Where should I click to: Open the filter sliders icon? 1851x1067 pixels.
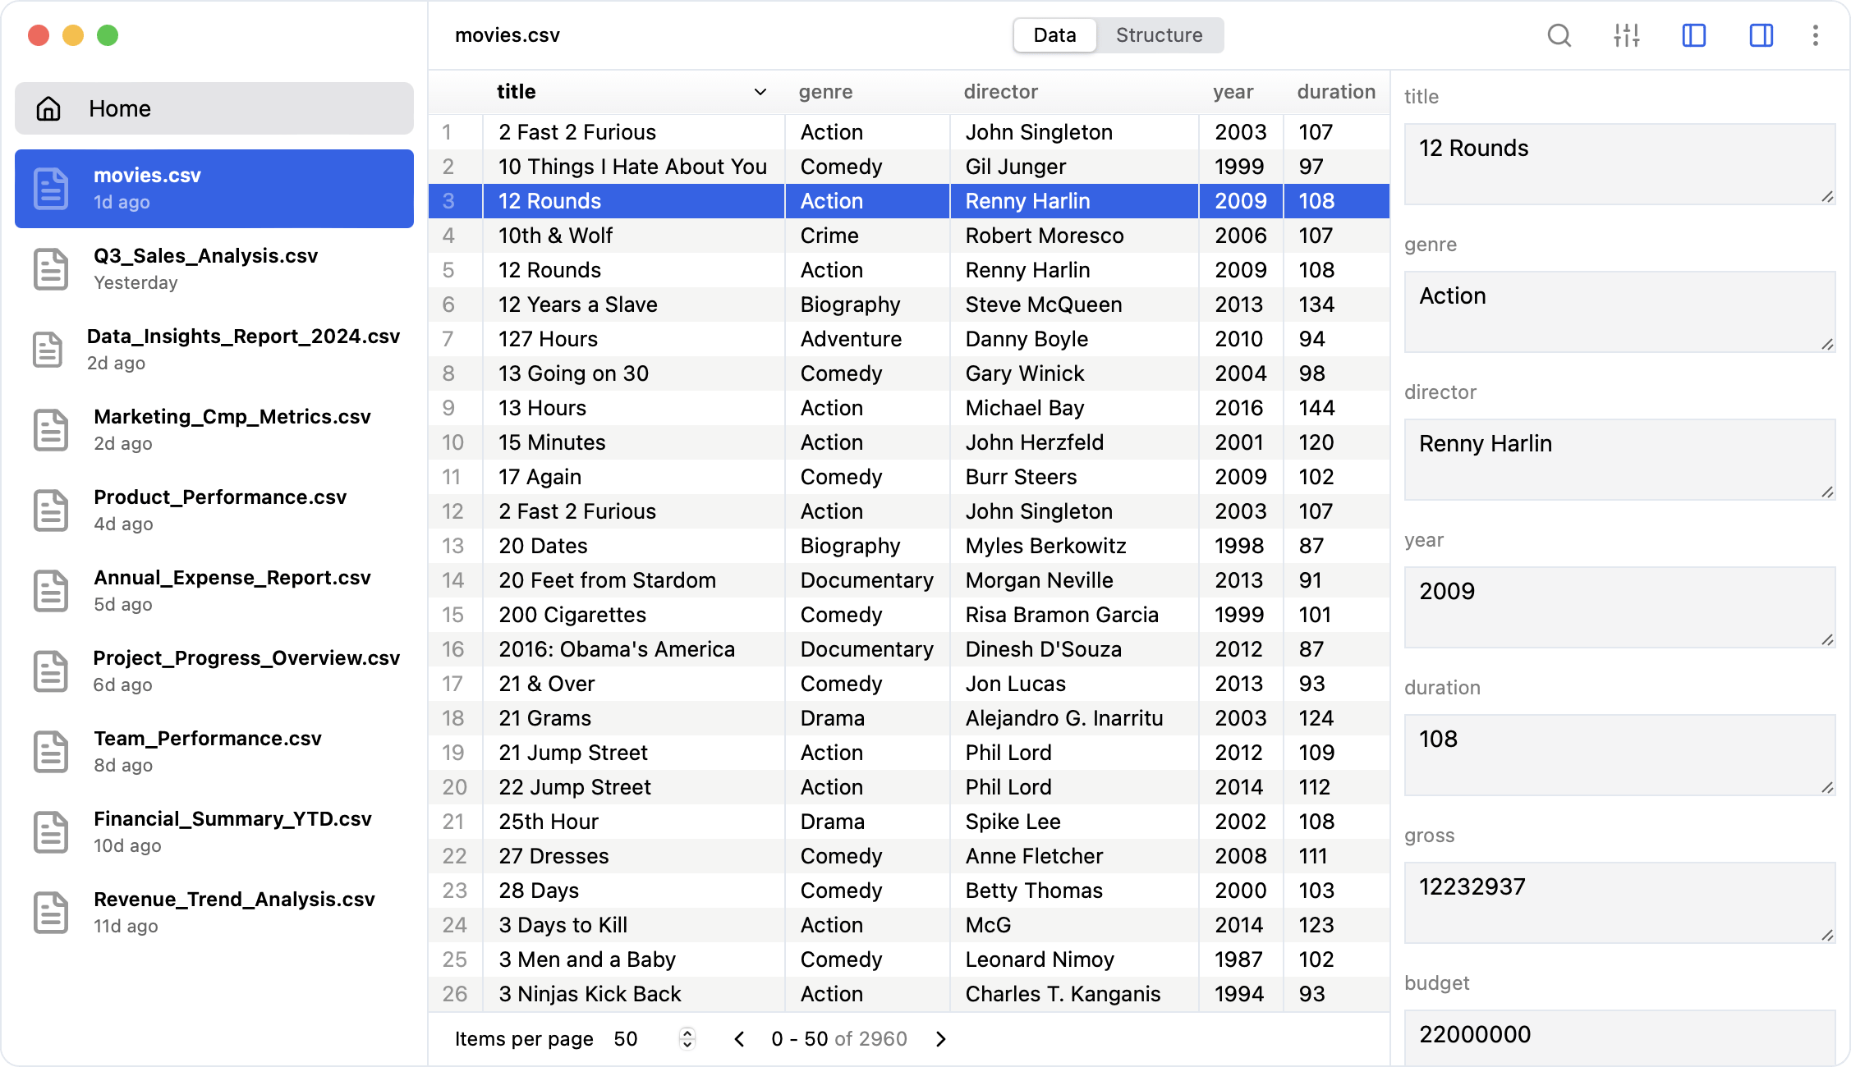point(1626,35)
